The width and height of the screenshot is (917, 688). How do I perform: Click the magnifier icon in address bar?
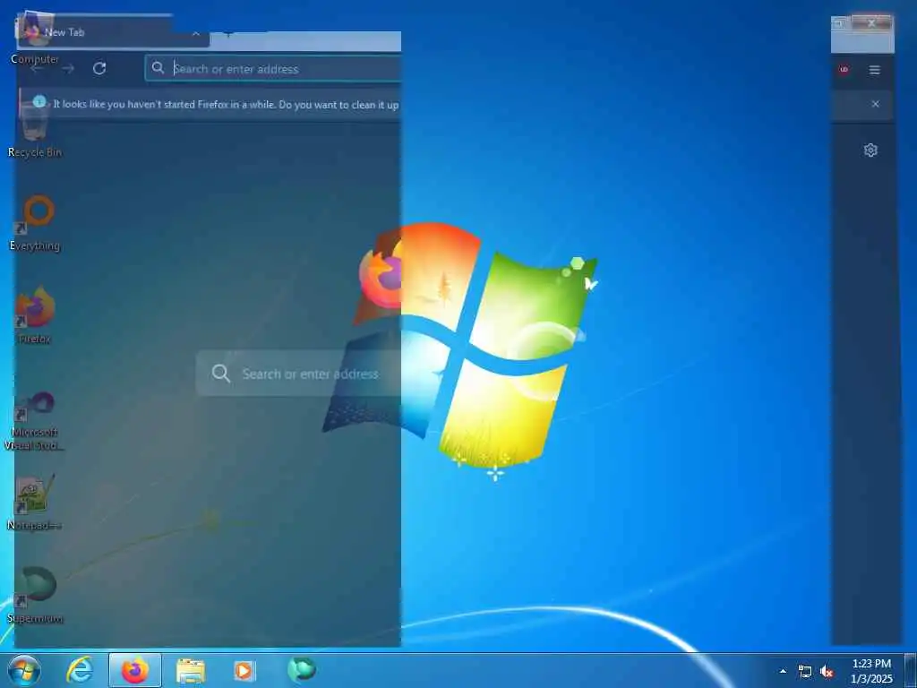click(x=158, y=68)
